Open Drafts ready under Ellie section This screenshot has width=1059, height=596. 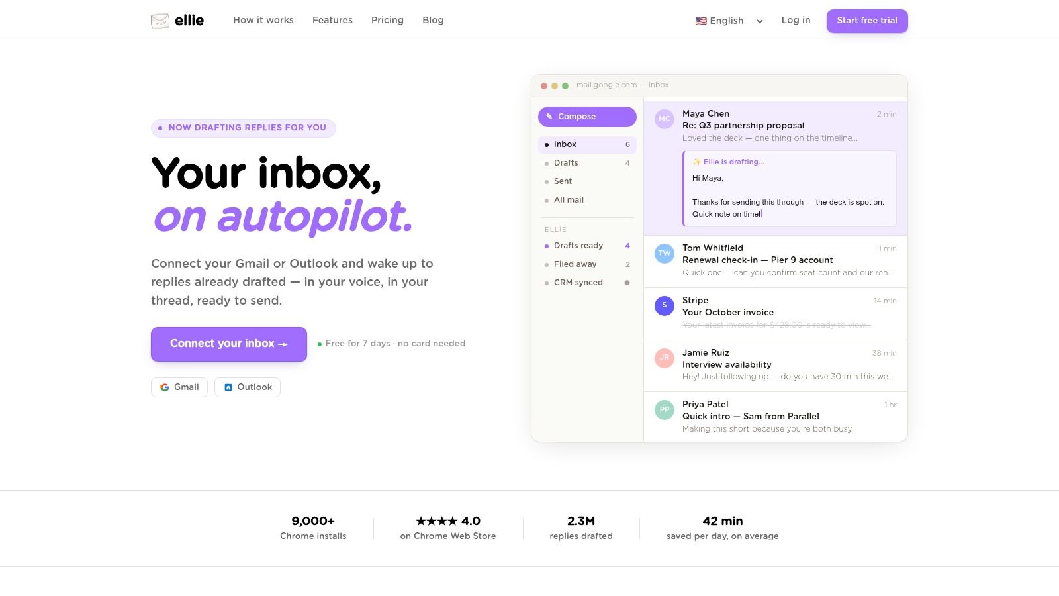pyautogui.click(x=587, y=246)
